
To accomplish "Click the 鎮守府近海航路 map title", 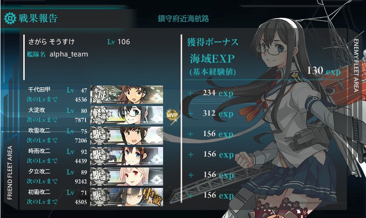I will click(183, 19).
